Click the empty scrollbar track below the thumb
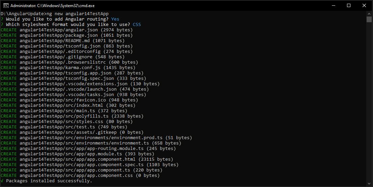Viewport: 373px width, 187px height. coord(369,101)
